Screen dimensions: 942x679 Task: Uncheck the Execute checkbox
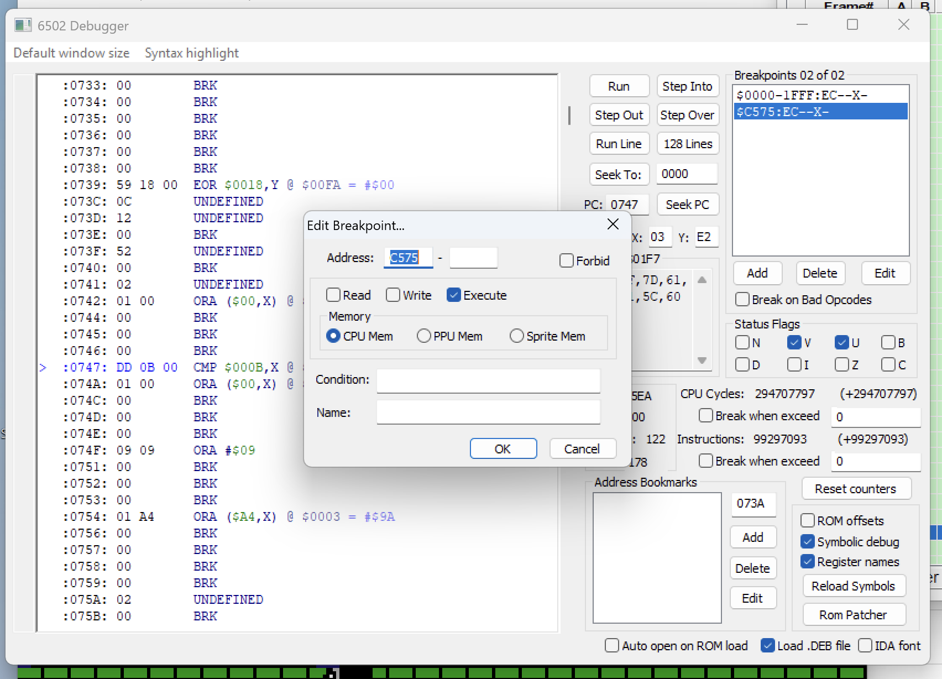454,295
